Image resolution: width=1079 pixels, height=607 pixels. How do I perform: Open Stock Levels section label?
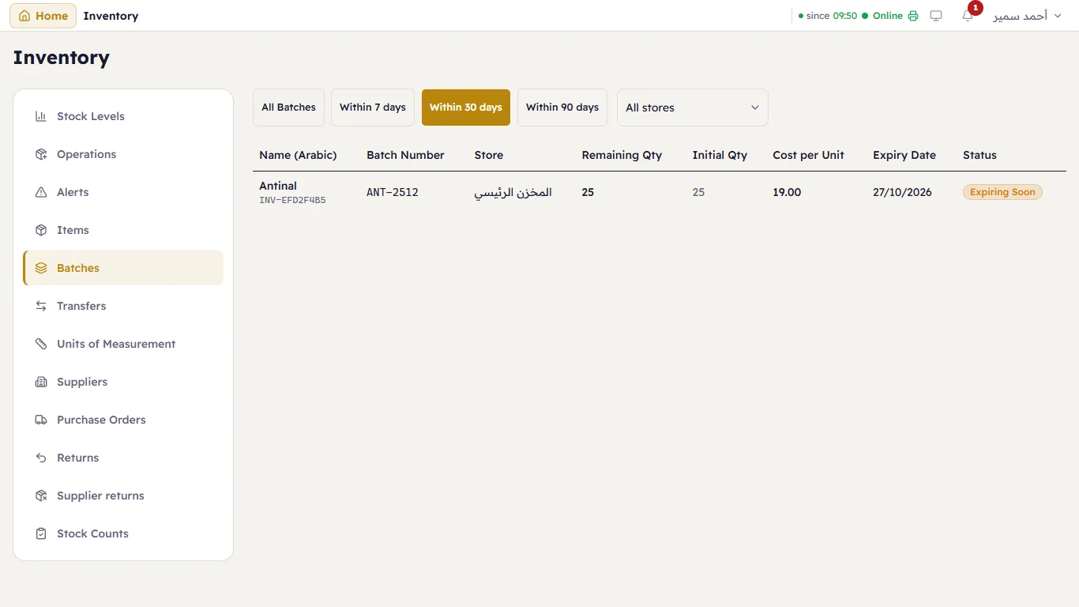[x=91, y=116]
